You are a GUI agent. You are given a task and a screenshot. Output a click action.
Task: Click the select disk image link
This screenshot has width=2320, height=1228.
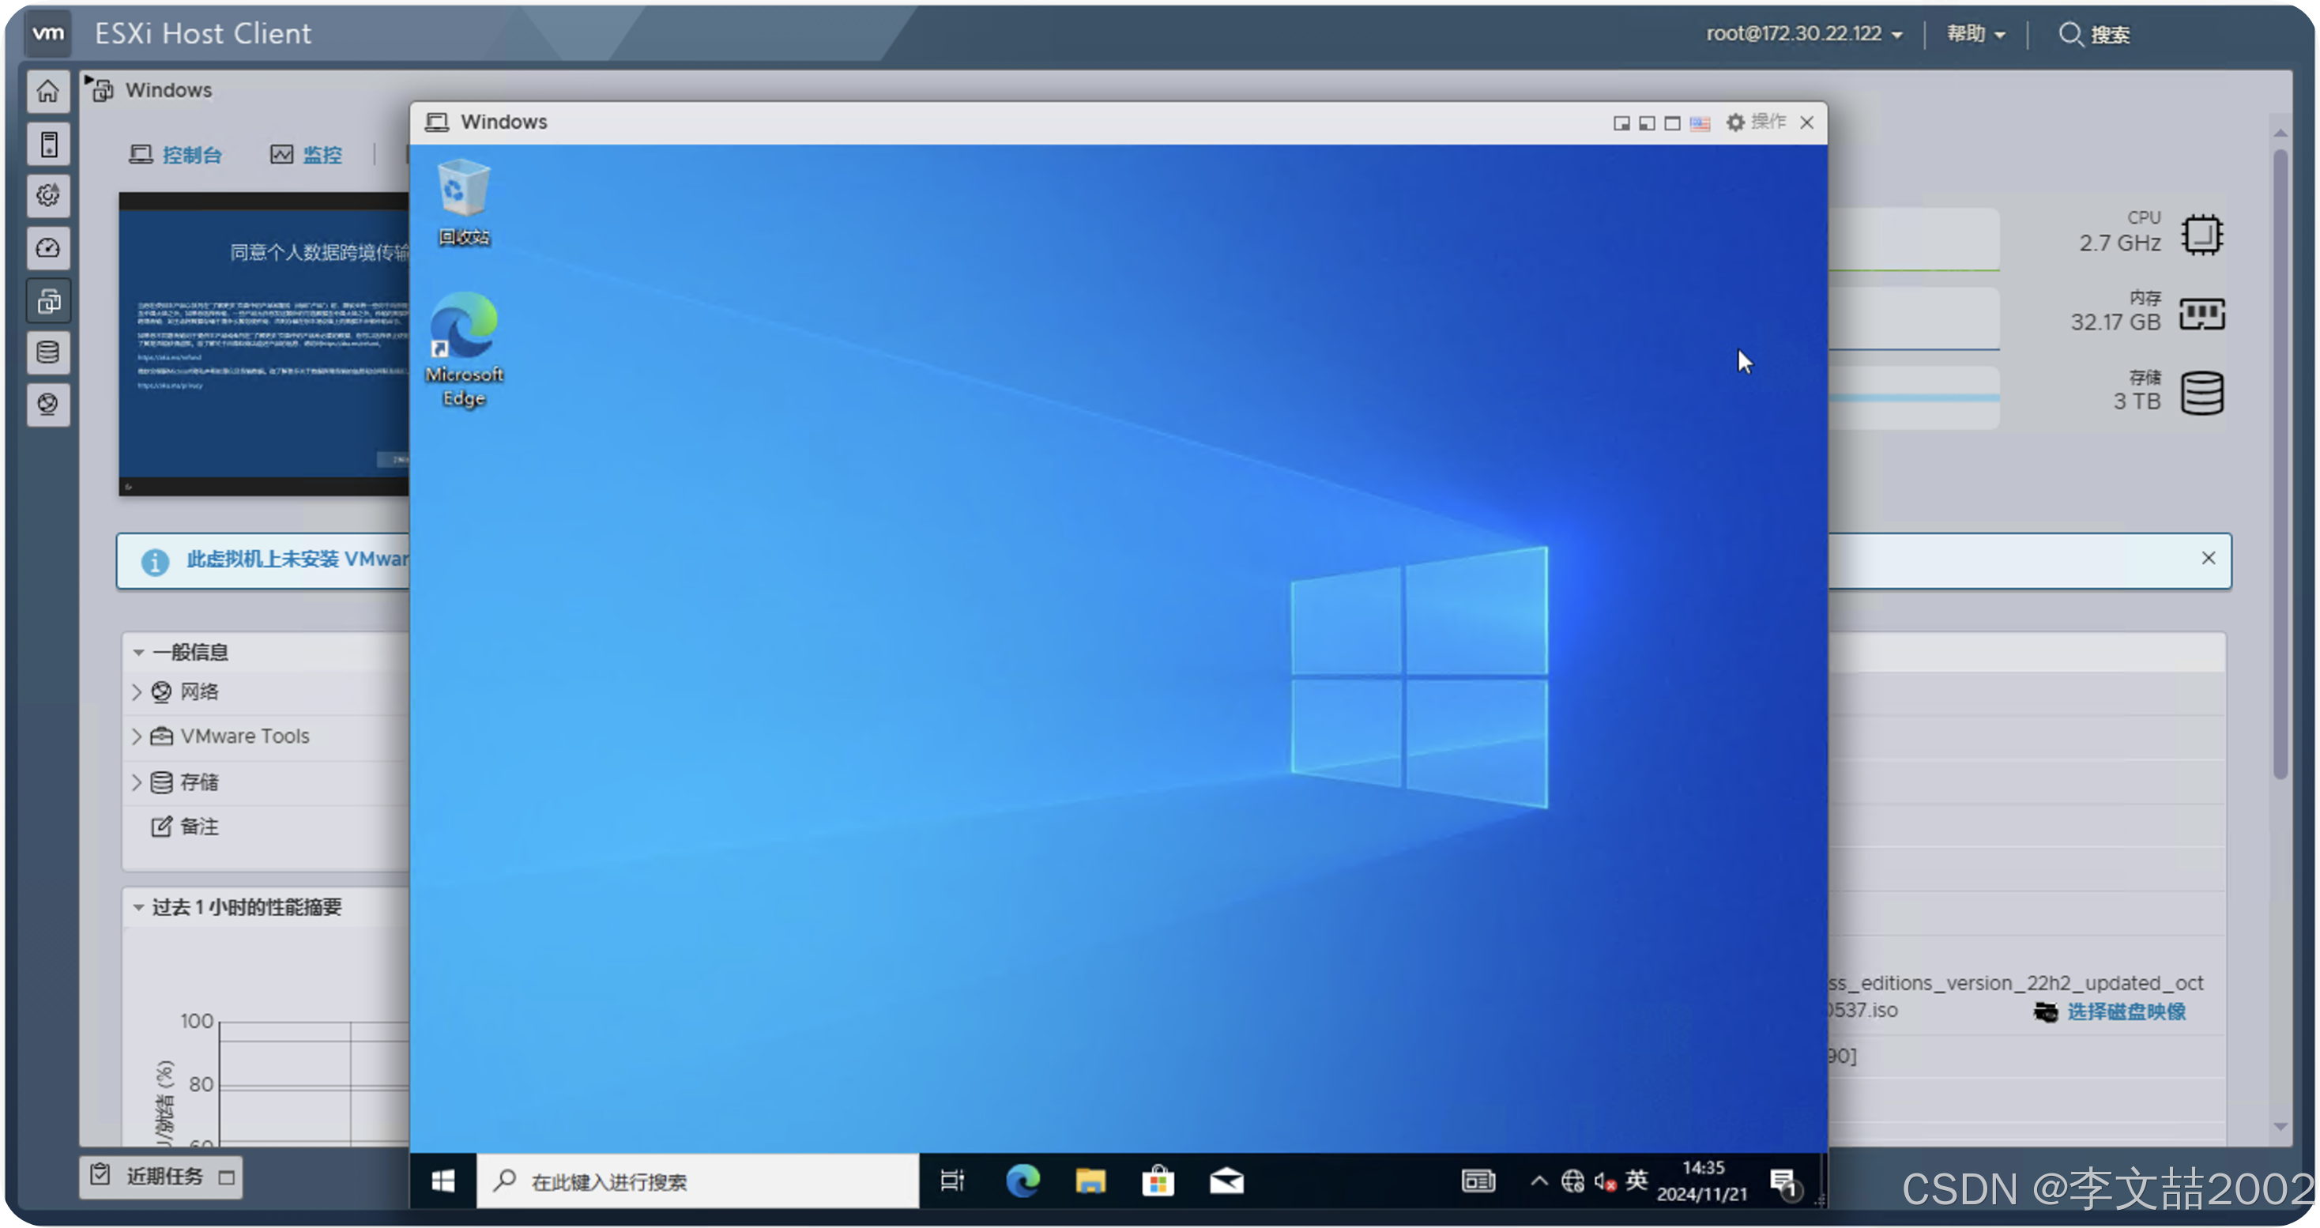(x=2125, y=1011)
